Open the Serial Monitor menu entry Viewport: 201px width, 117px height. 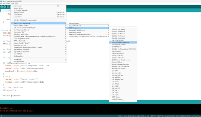click(18, 15)
